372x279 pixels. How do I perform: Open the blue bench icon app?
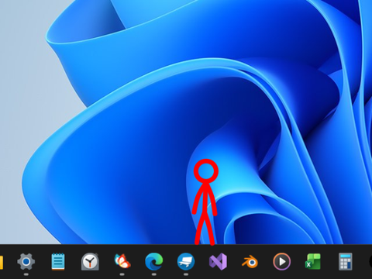tap(186, 261)
